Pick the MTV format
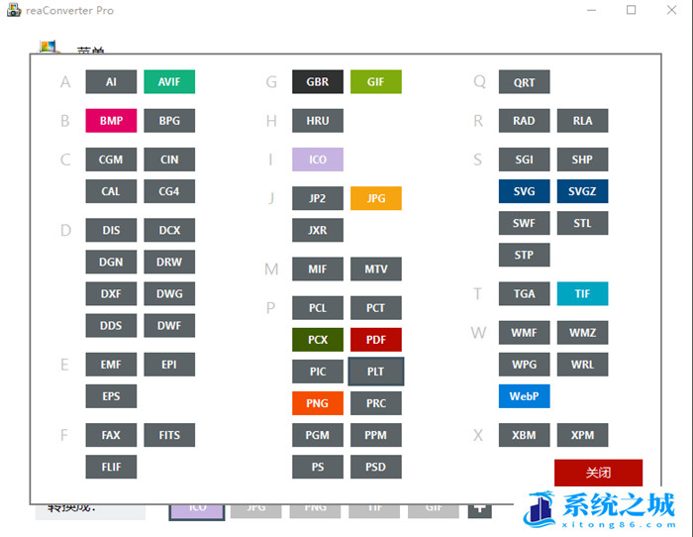Viewport: 693px width, 537px height. coord(375,269)
